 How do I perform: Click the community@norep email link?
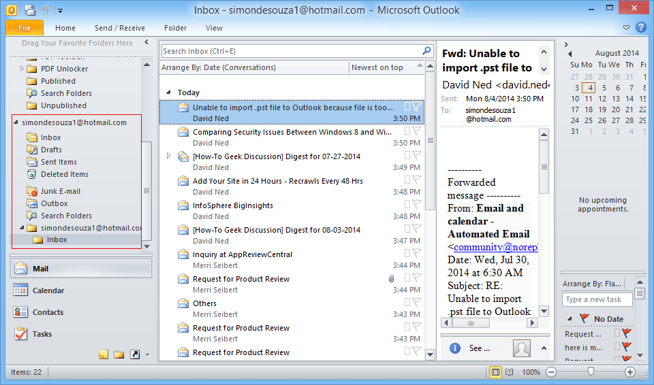pyautogui.click(x=496, y=247)
